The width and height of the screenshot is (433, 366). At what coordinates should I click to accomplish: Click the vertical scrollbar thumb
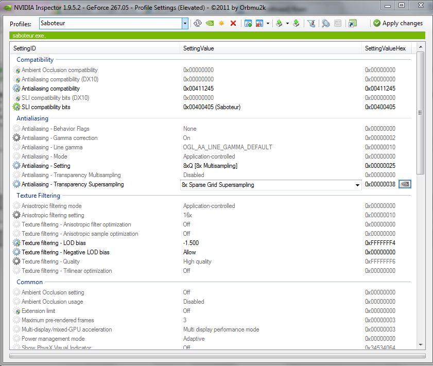click(421, 113)
